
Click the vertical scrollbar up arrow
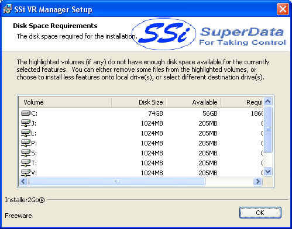pos(268,101)
